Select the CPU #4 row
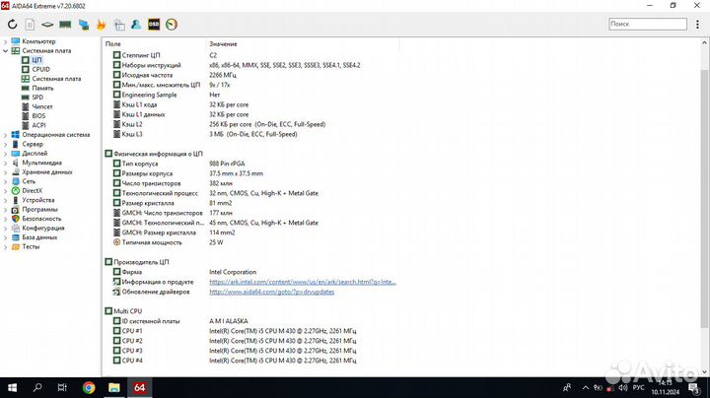This screenshot has width=710, height=398. (132, 361)
